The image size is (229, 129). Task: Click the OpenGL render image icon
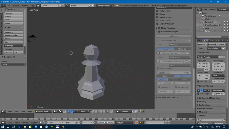point(140,111)
